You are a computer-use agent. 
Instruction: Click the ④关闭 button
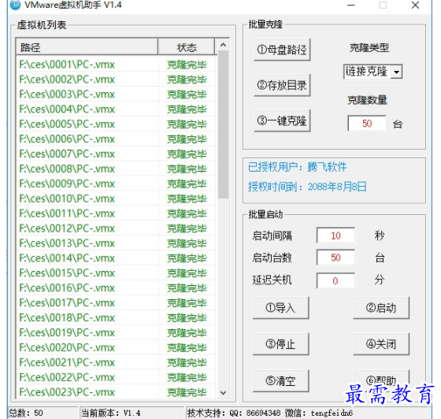[381, 344]
